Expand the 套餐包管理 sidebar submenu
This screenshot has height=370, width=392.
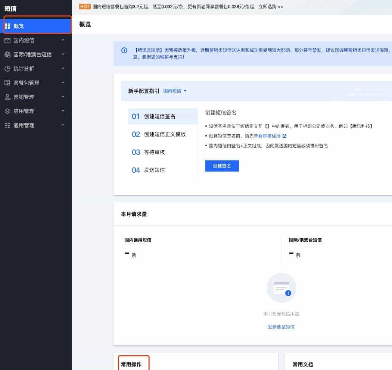(63, 82)
